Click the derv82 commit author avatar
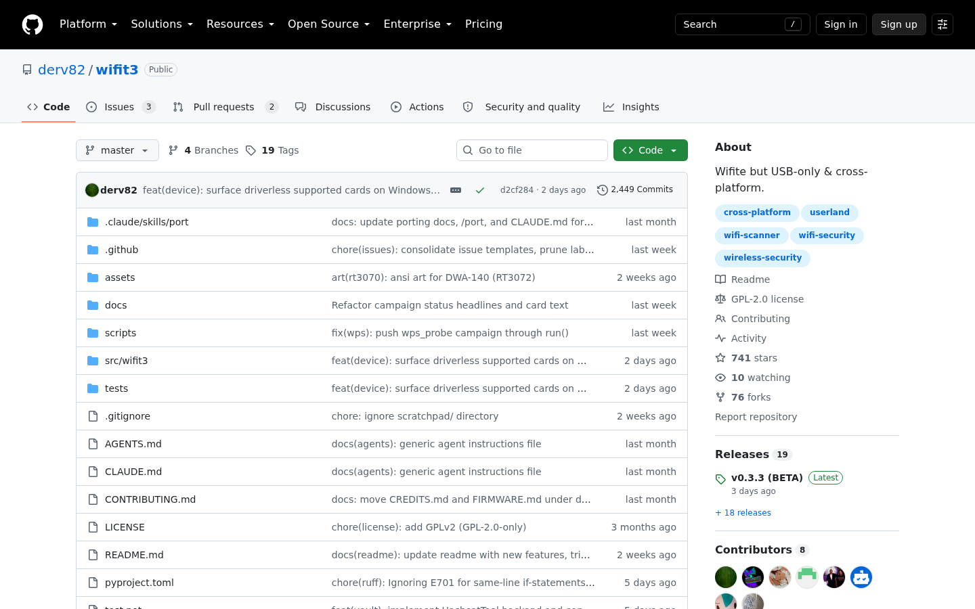Screen dimensions: 975x609 (92, 190)
